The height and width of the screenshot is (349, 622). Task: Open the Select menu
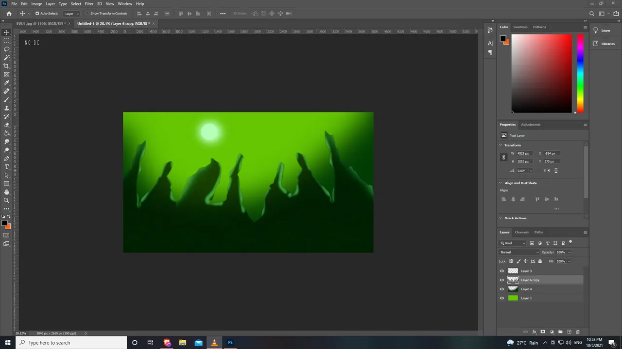click(x=76, y=3)
